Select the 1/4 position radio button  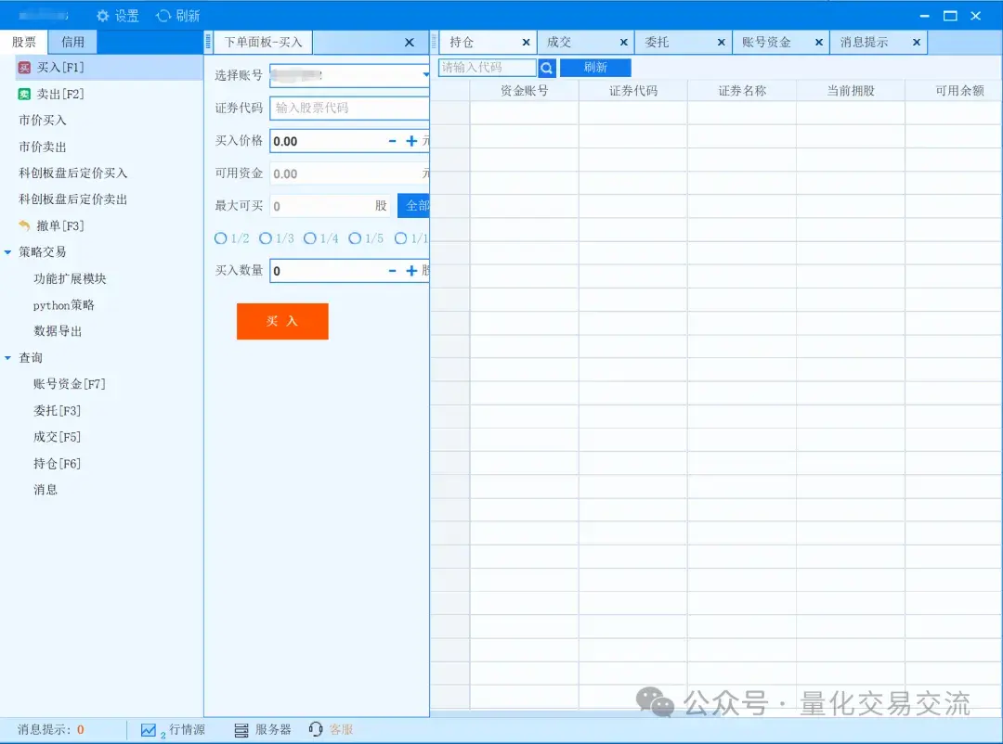pos(310,238)
